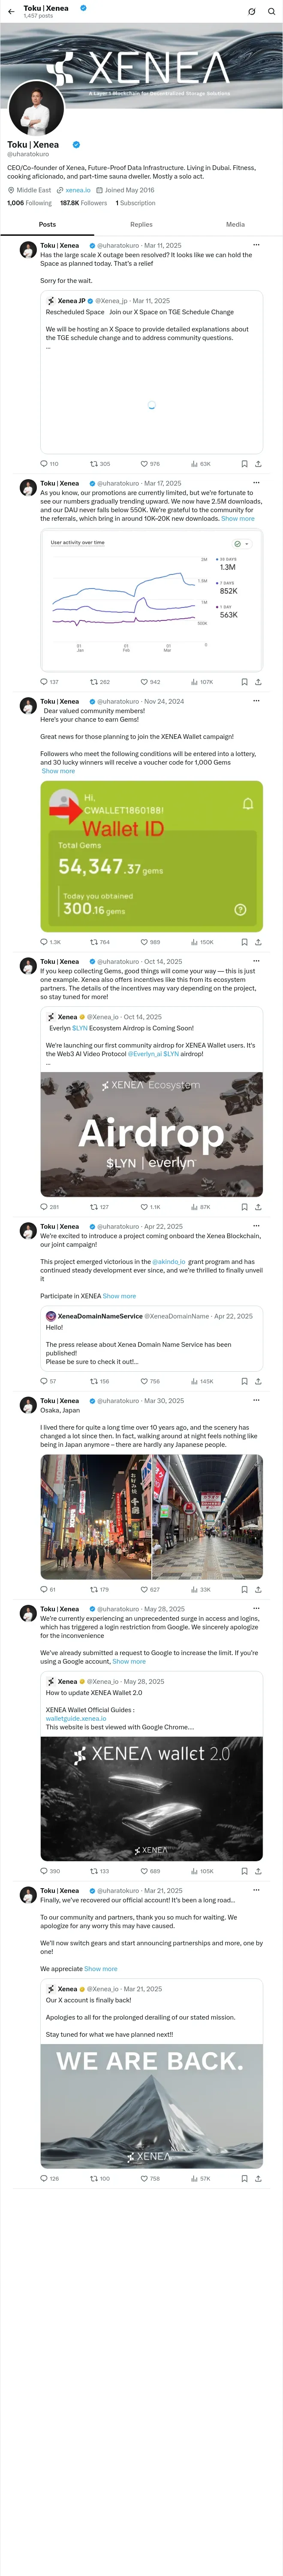Screen dimensions: 283x2576
Task: Expand the chart options dropdown arrow
Action: pyautogui.click(x=247, y=544)
